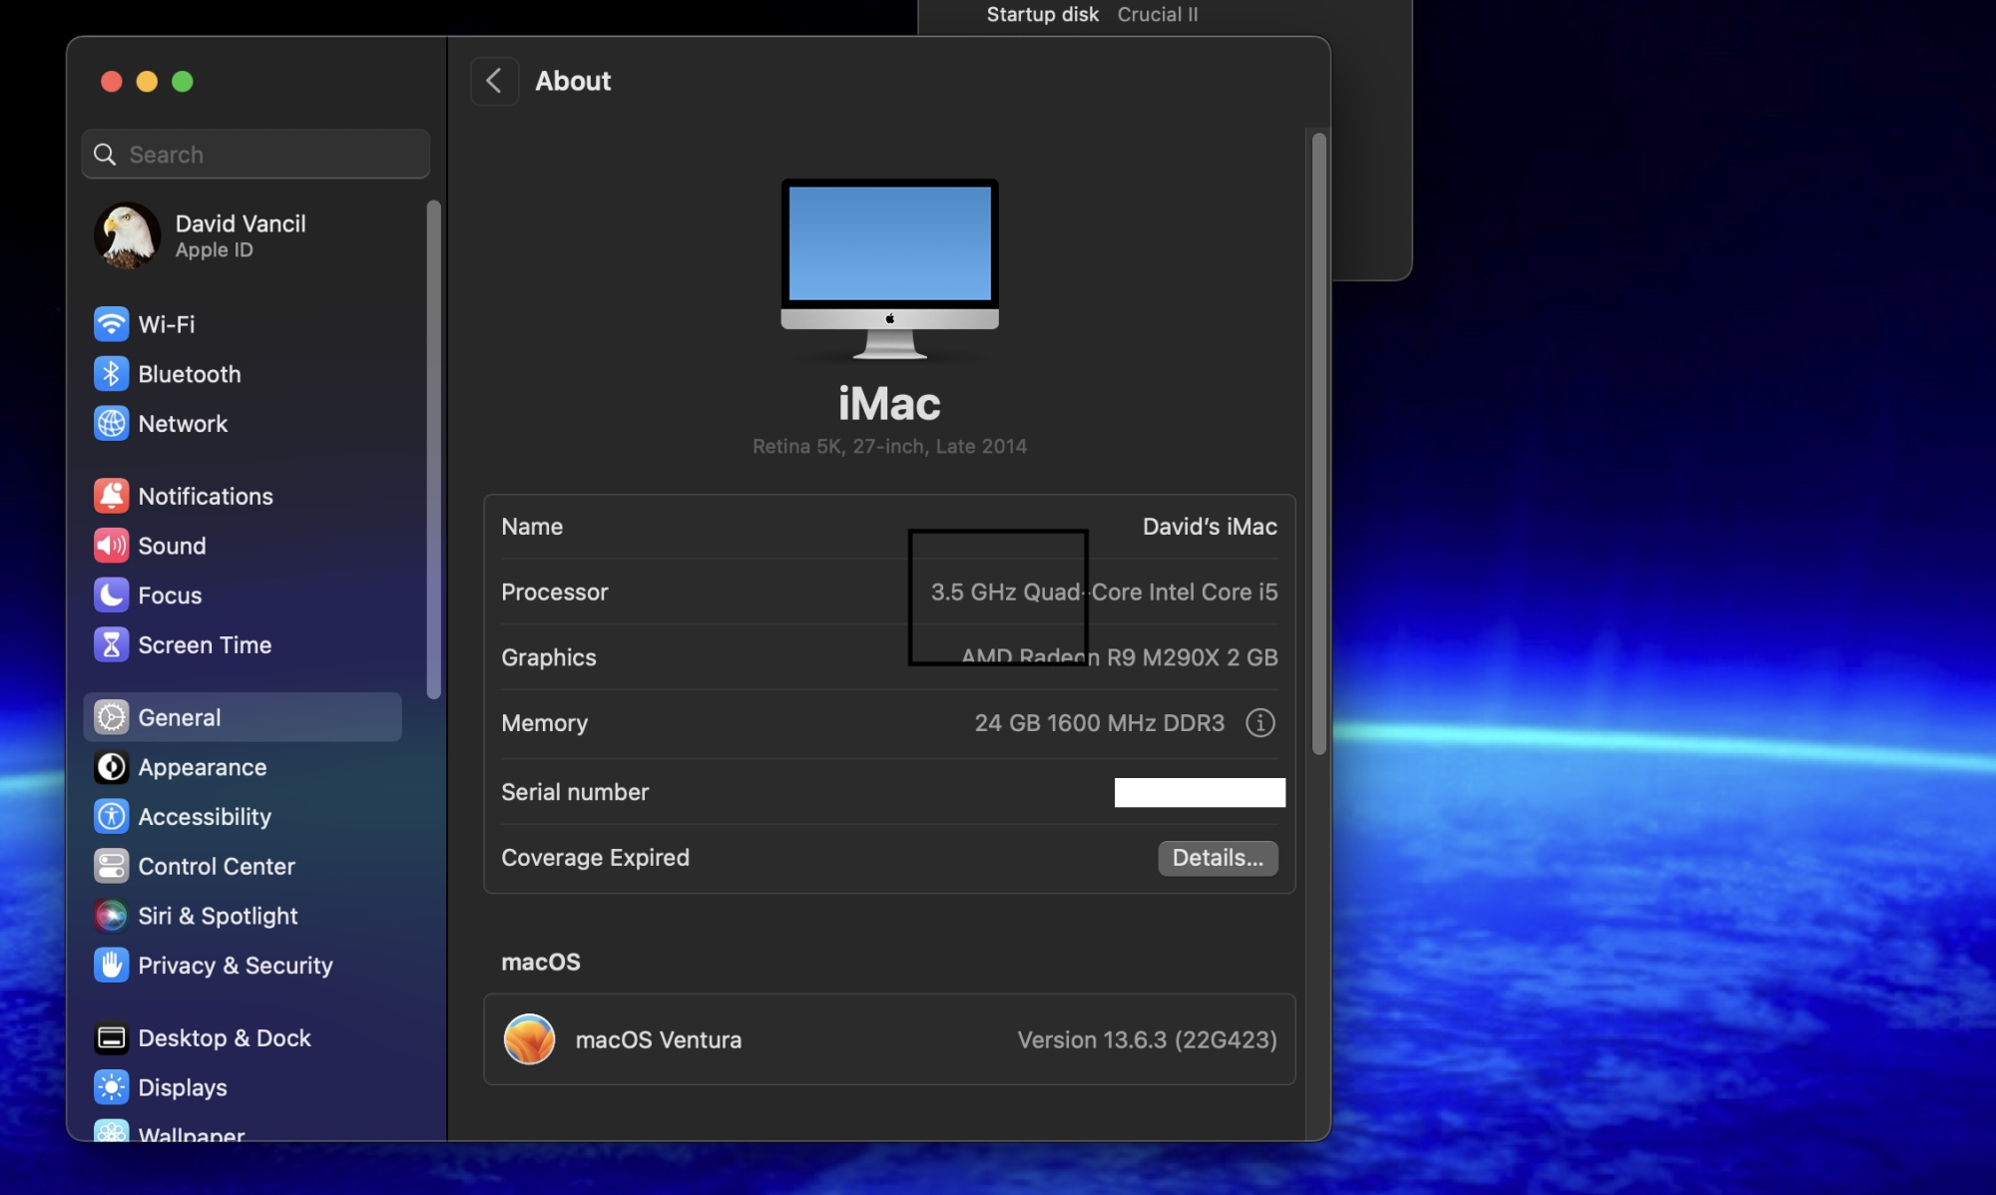Select Displays in the sidebar
1996x1195 pixels.
tap(183, 1087)
